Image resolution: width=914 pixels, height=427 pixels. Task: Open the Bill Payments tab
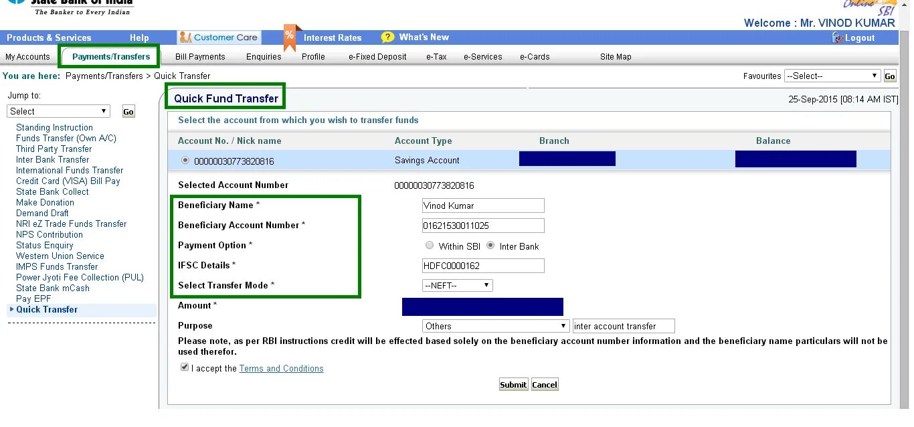tap(200, 57)
